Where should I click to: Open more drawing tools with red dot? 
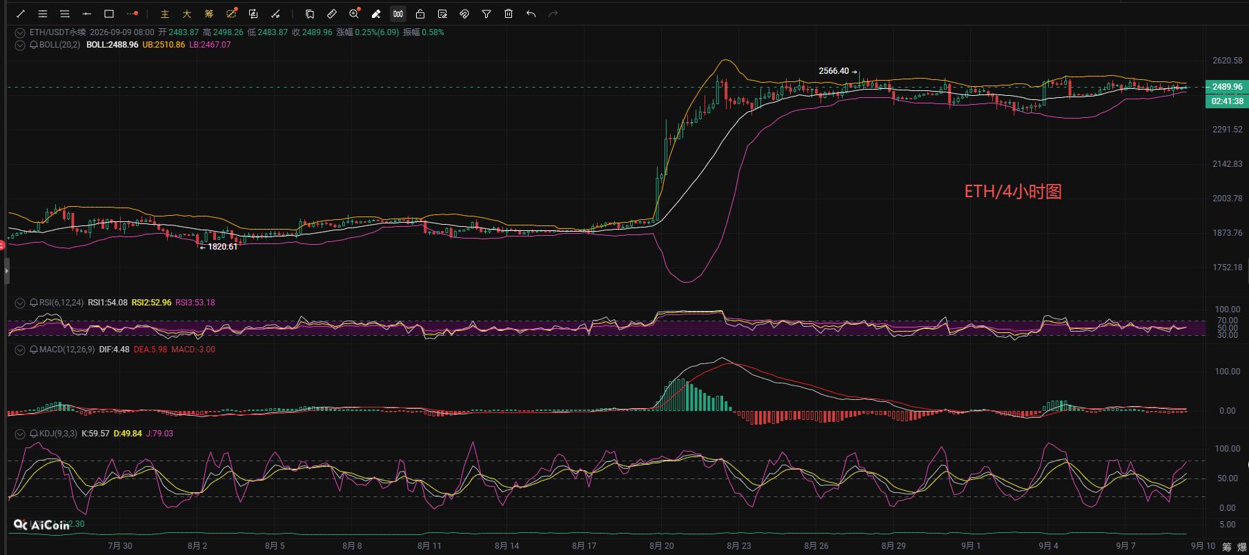tap(132, 14)
